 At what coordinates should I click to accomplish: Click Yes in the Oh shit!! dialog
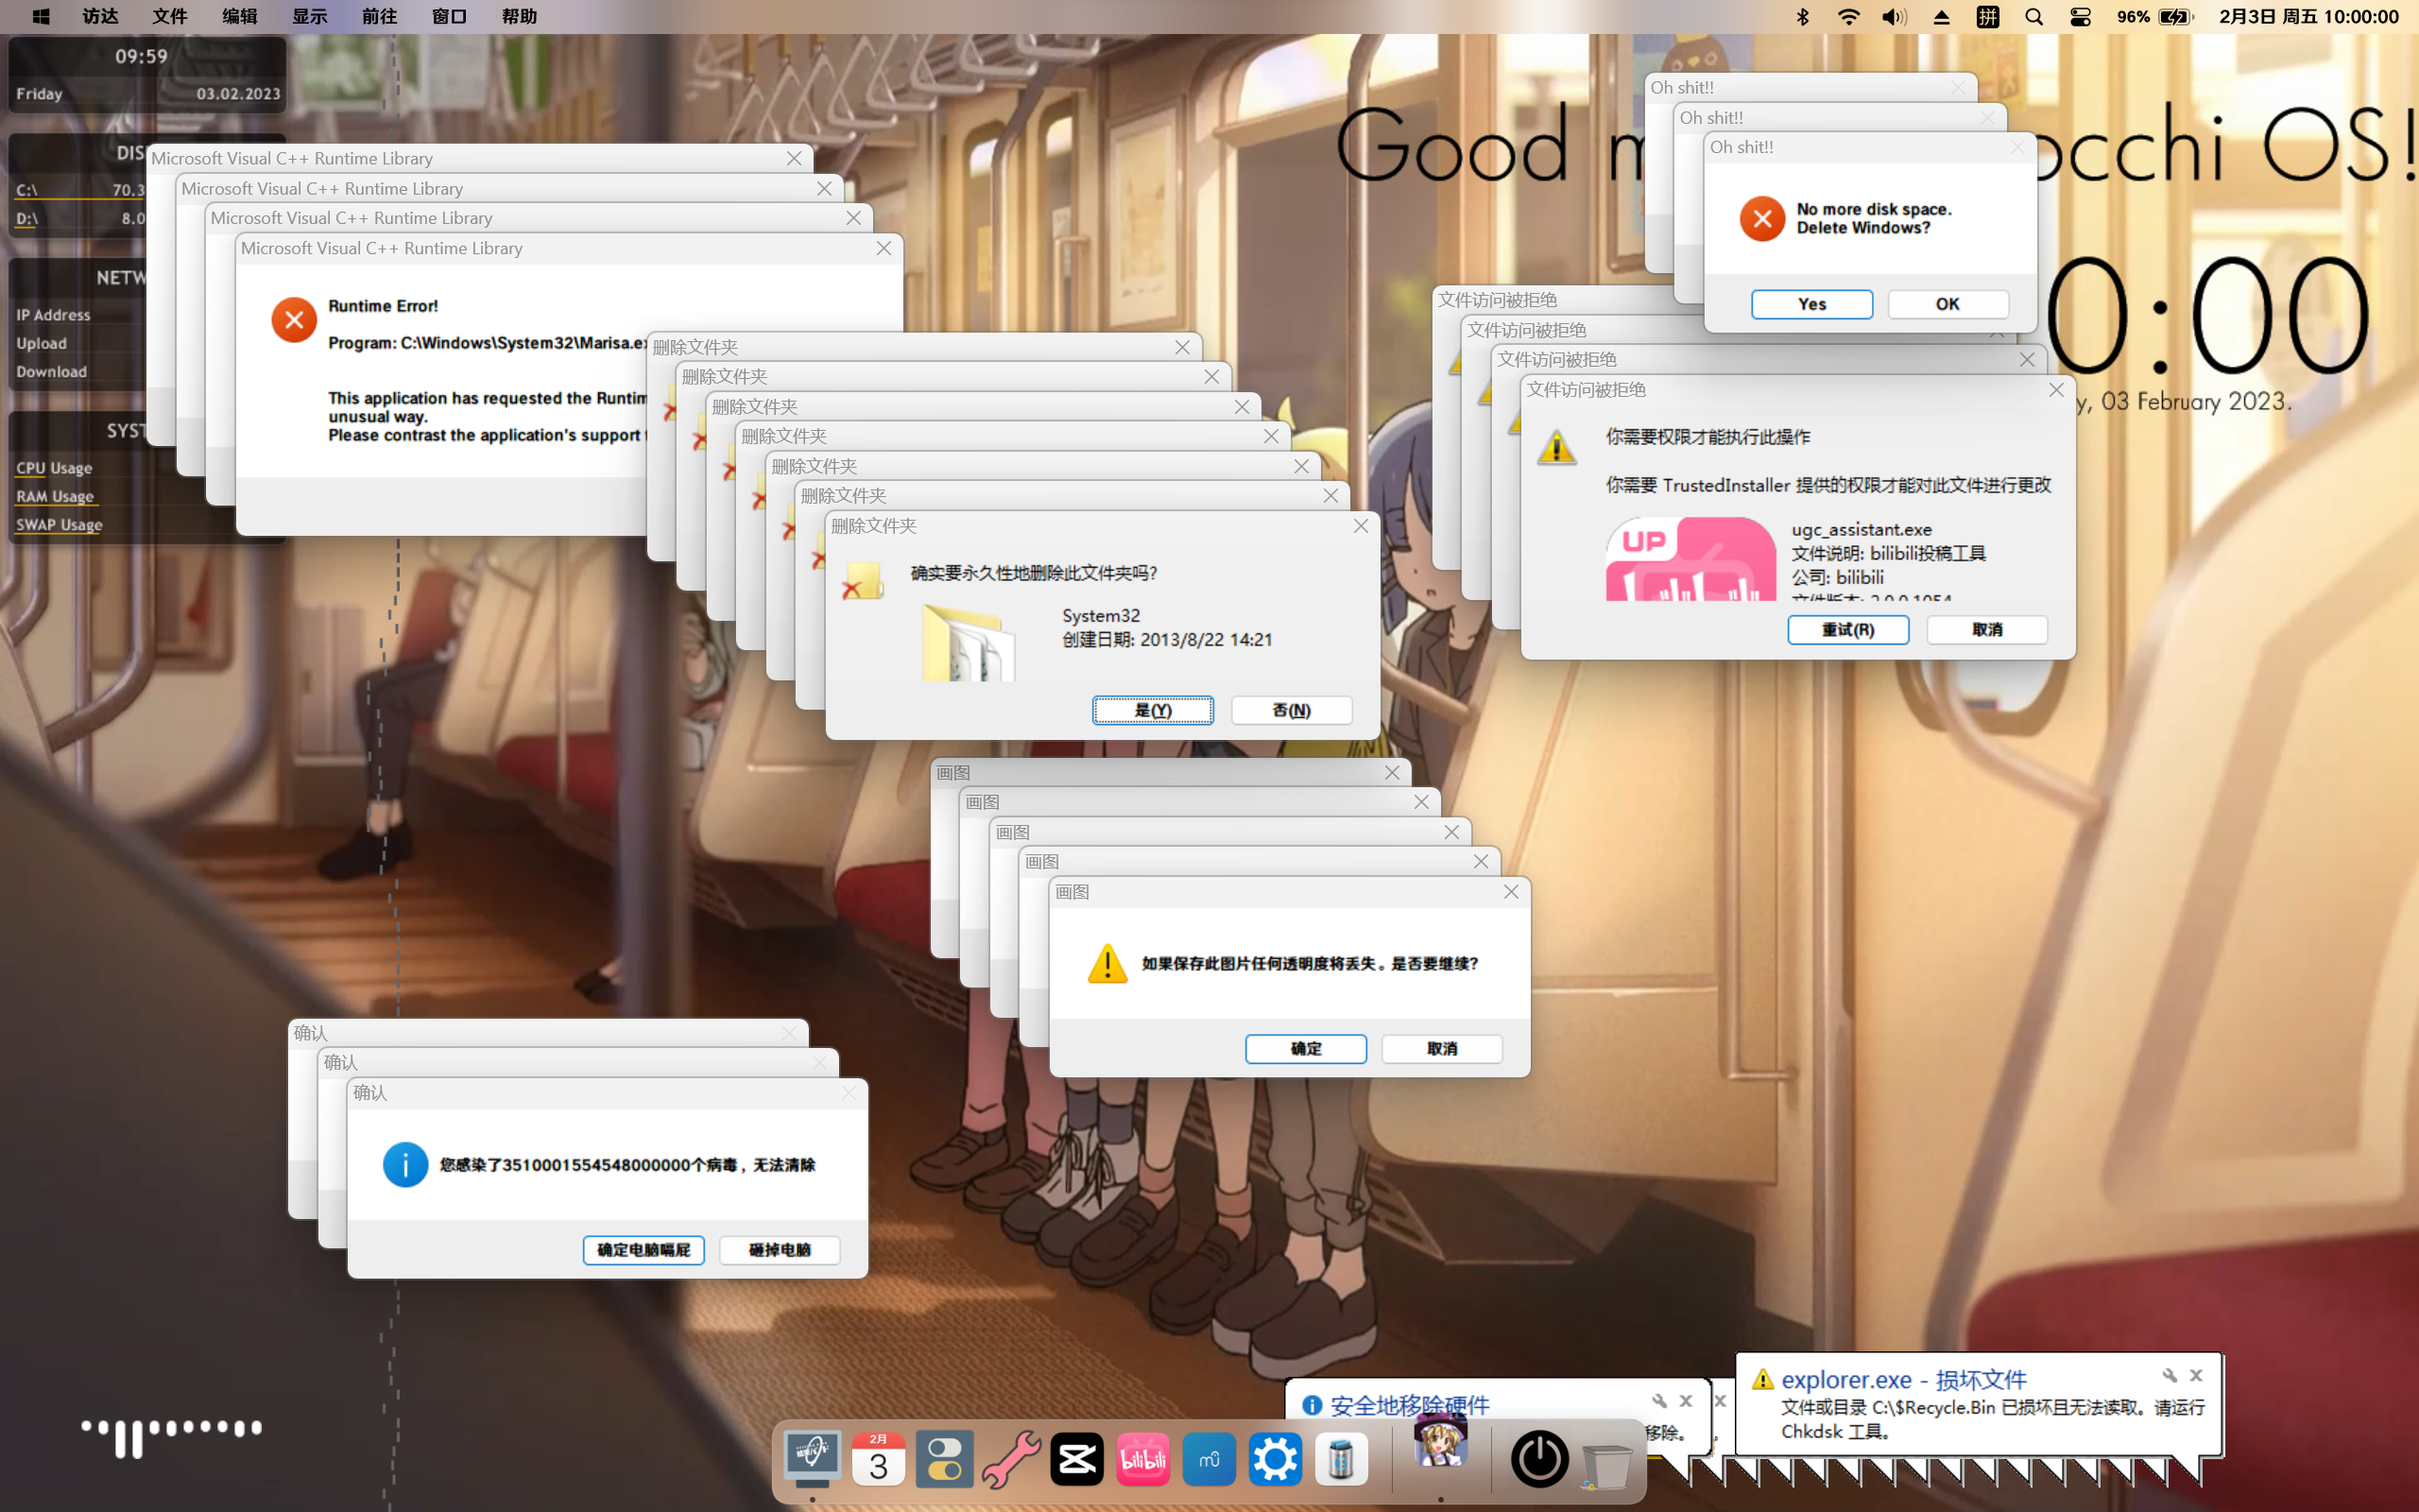1811,304
